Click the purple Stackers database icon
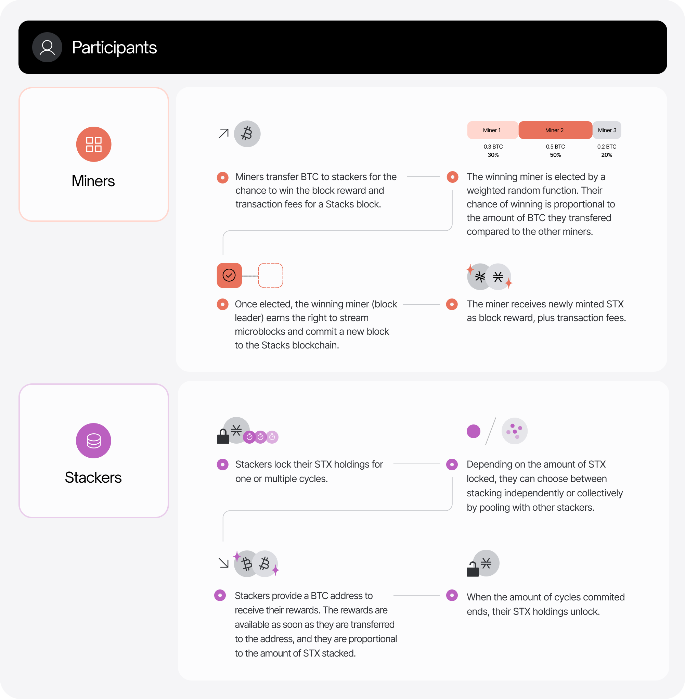This screenshot has width=685, height=699. tap(93, 441)
